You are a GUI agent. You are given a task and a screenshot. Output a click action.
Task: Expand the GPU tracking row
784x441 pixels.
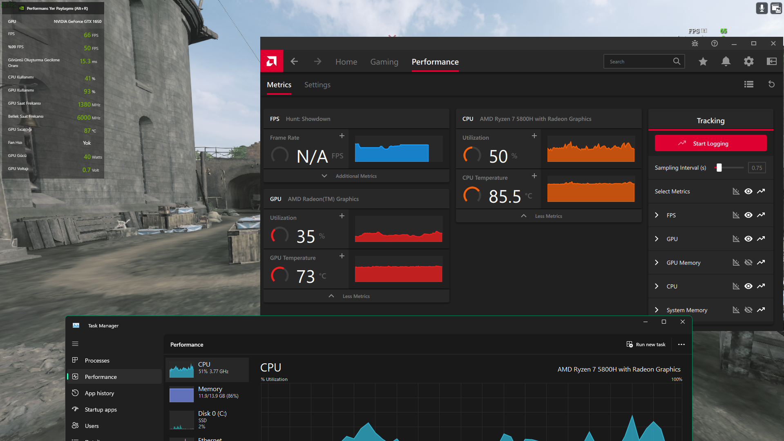tap(657, 239)
